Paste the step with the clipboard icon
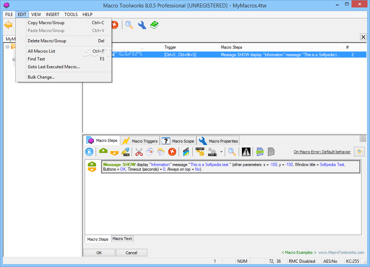 coord(161,152)
